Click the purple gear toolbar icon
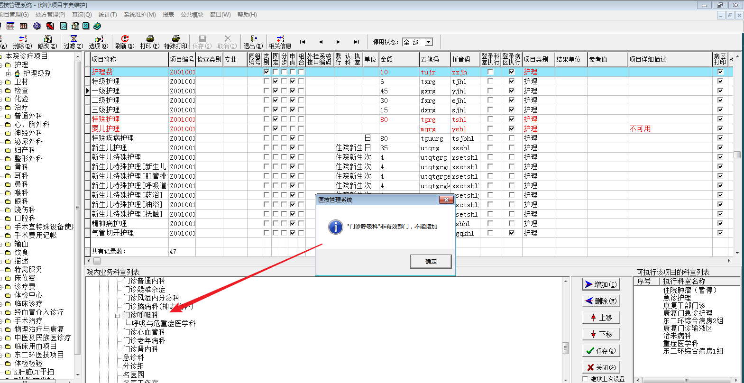 37,26
